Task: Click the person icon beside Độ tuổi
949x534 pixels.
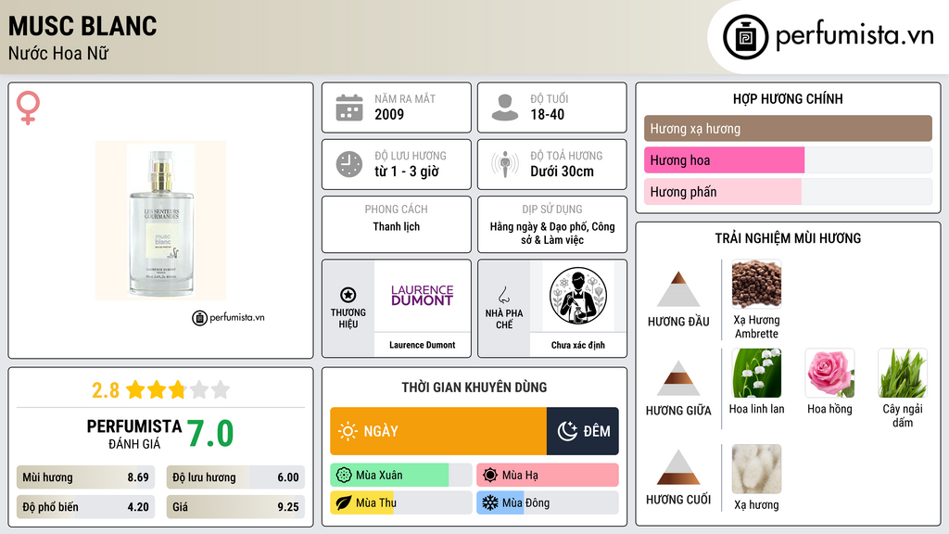Action: (505, 108)
